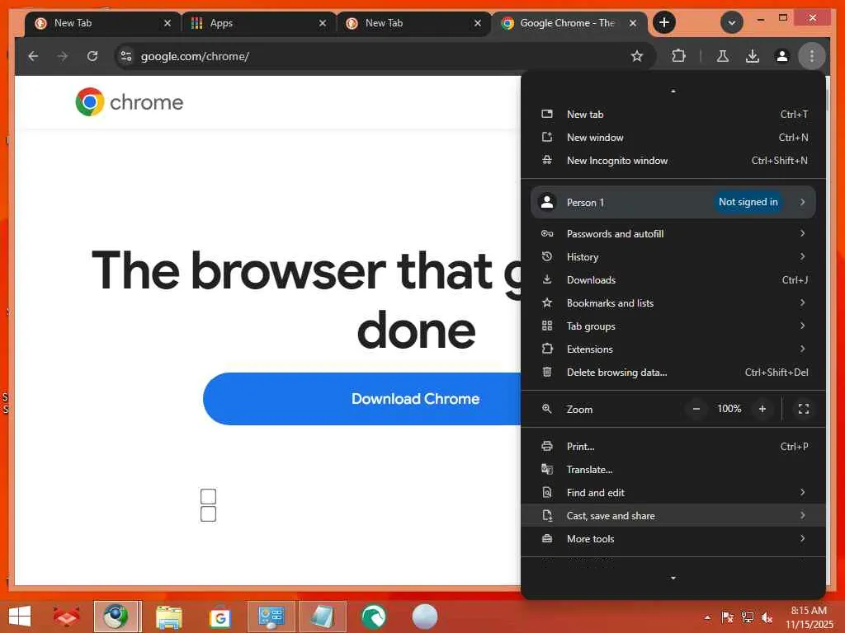Click the Download Chrome button
This screenshot has width=845, height=633.
pos(361,399)
